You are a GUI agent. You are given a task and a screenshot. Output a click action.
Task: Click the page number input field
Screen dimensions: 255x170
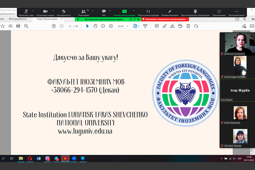(x=69, y=26)
